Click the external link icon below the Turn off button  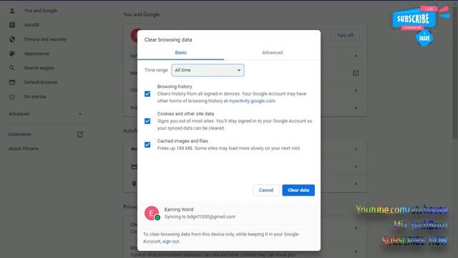coord(356,73)
